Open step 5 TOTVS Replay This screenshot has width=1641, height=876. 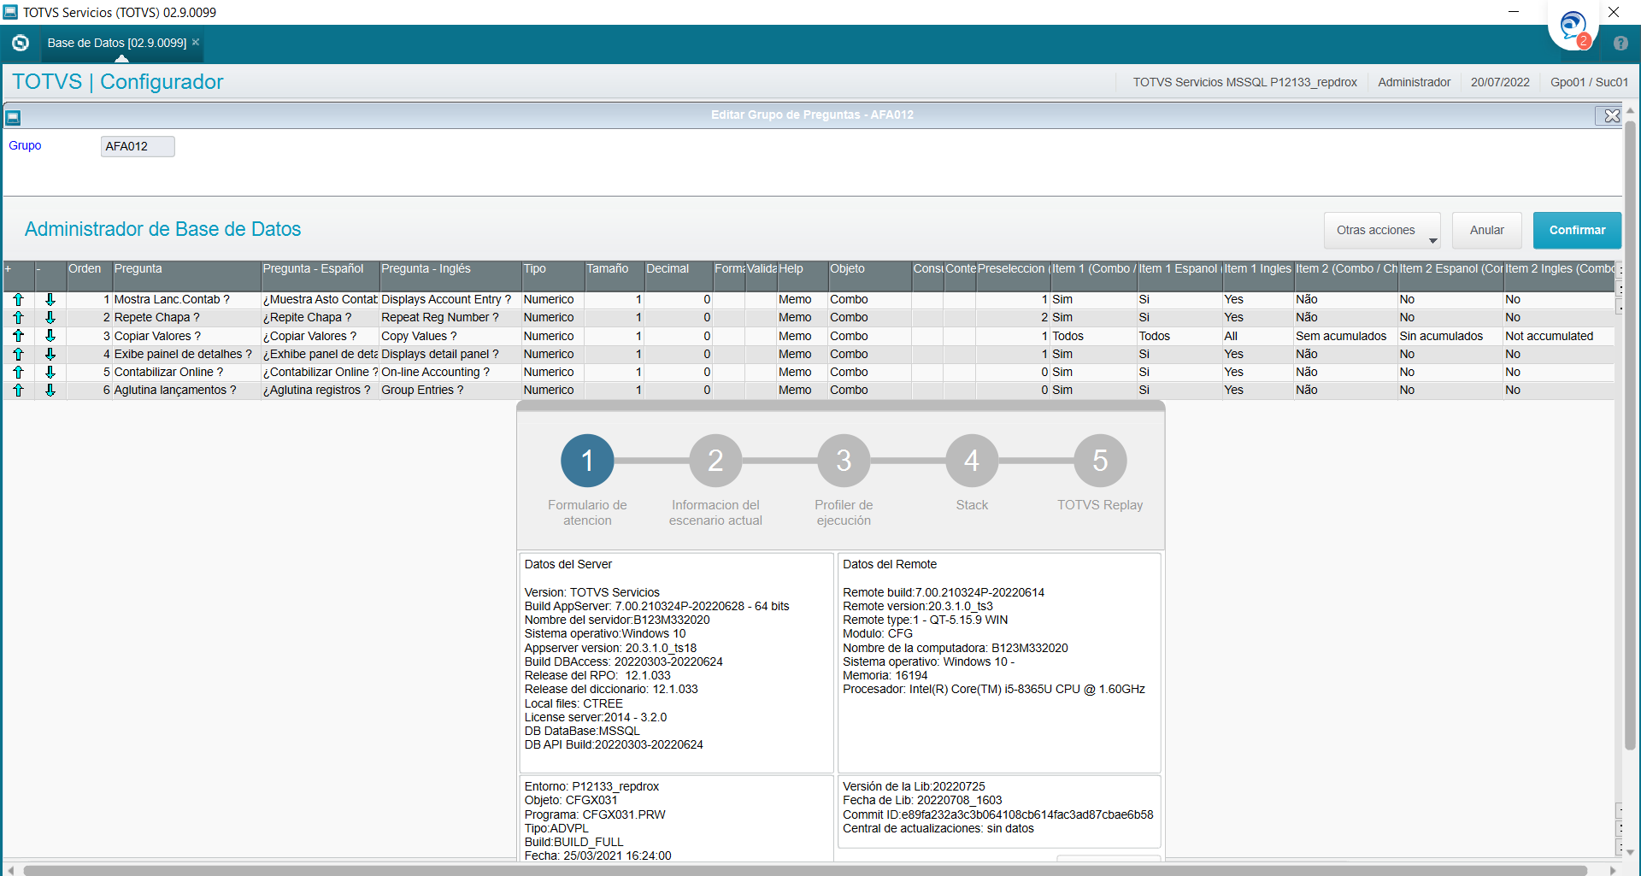(1100, 461)
